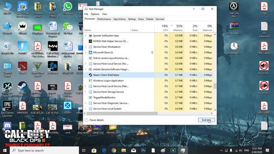Image resolution: width=274 pixels, height=154 pixels.
Task: Open the Network desktop icon
Action: coord(7,28)
